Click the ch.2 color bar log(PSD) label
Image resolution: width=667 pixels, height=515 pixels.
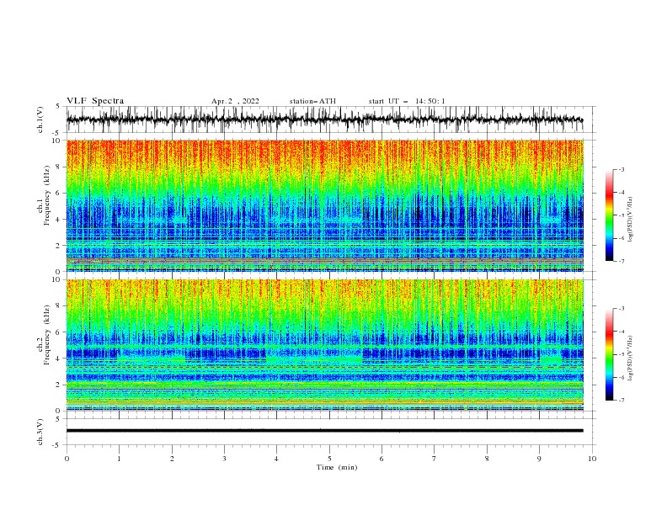pos(631,358)
